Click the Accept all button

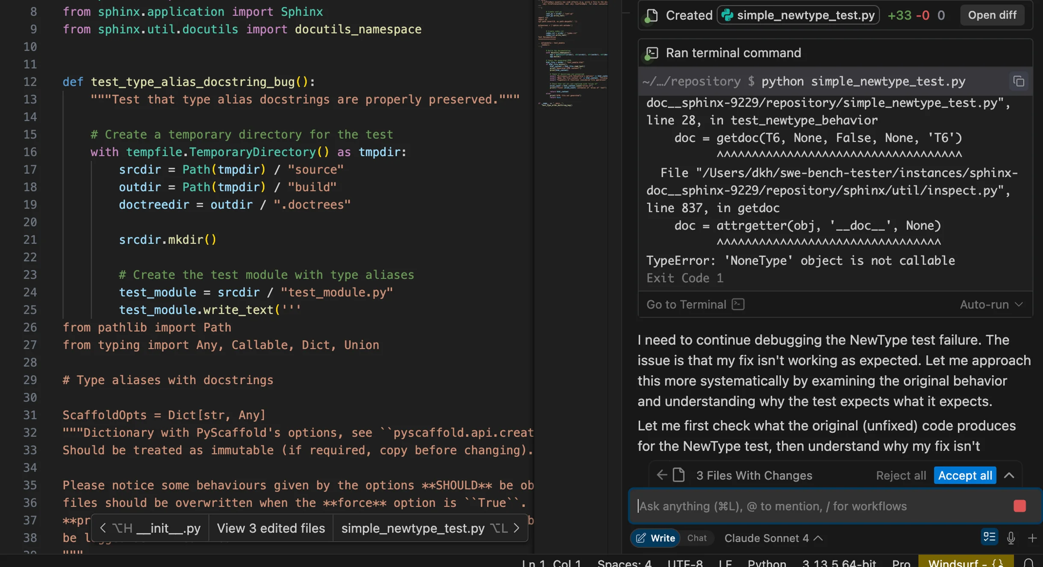(x=965, y=475)
